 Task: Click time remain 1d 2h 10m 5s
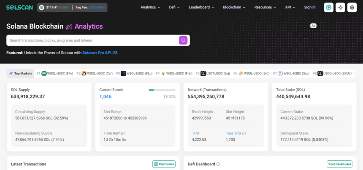pos(115,140)
